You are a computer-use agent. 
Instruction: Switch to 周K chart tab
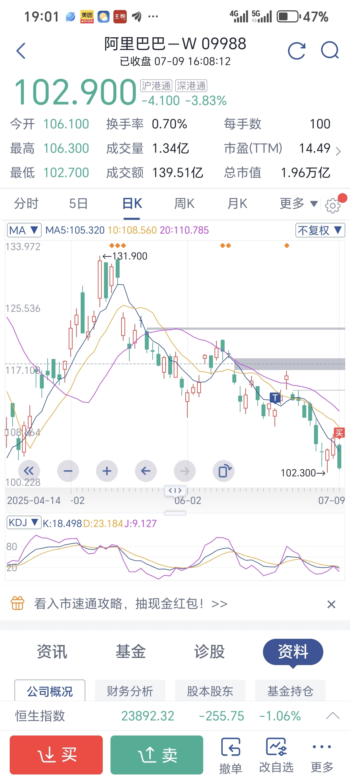coord(184,204)
